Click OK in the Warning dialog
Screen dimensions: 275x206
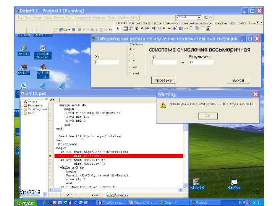[208, 116]
